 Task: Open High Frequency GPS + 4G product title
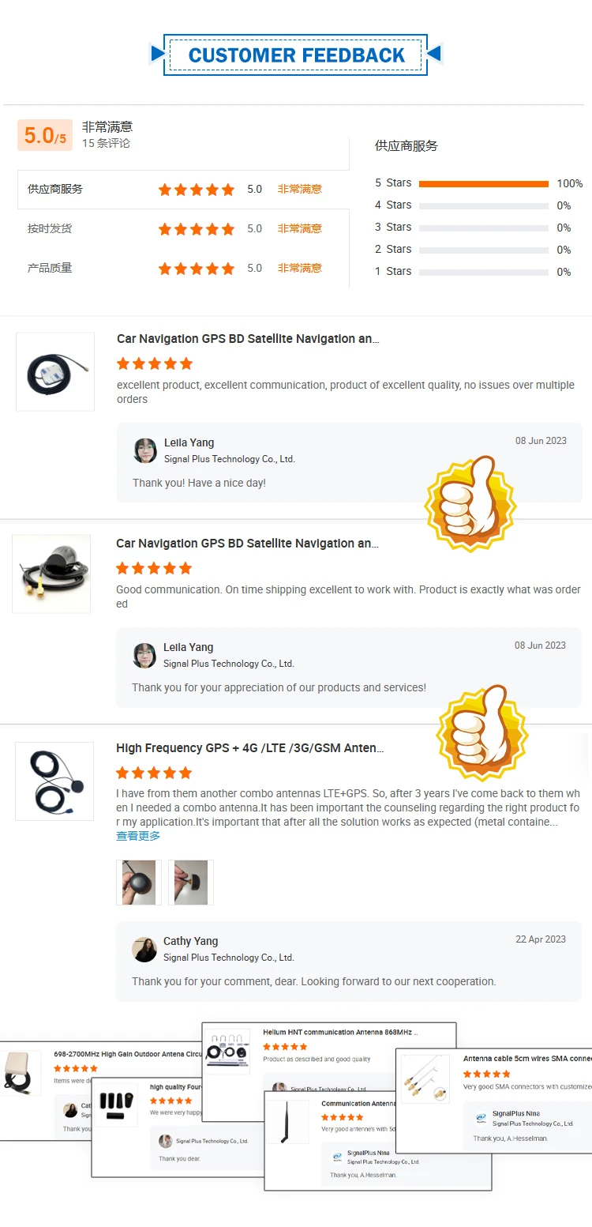(x=250, y=748)
